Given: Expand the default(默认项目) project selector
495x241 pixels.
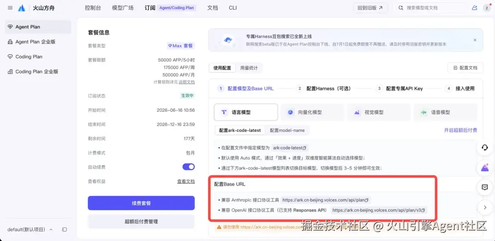Looking at the screenshot, I should [30, 230].
